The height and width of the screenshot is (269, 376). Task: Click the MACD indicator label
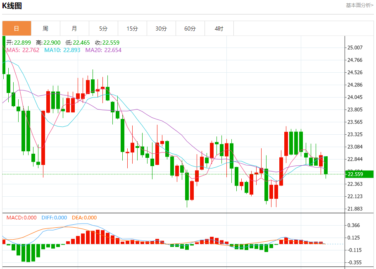(x=21, y=218)
